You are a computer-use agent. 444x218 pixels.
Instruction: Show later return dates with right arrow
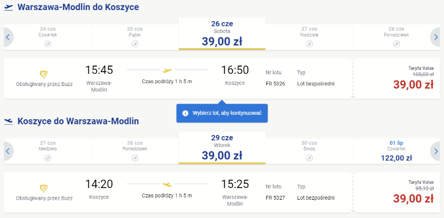436,151
